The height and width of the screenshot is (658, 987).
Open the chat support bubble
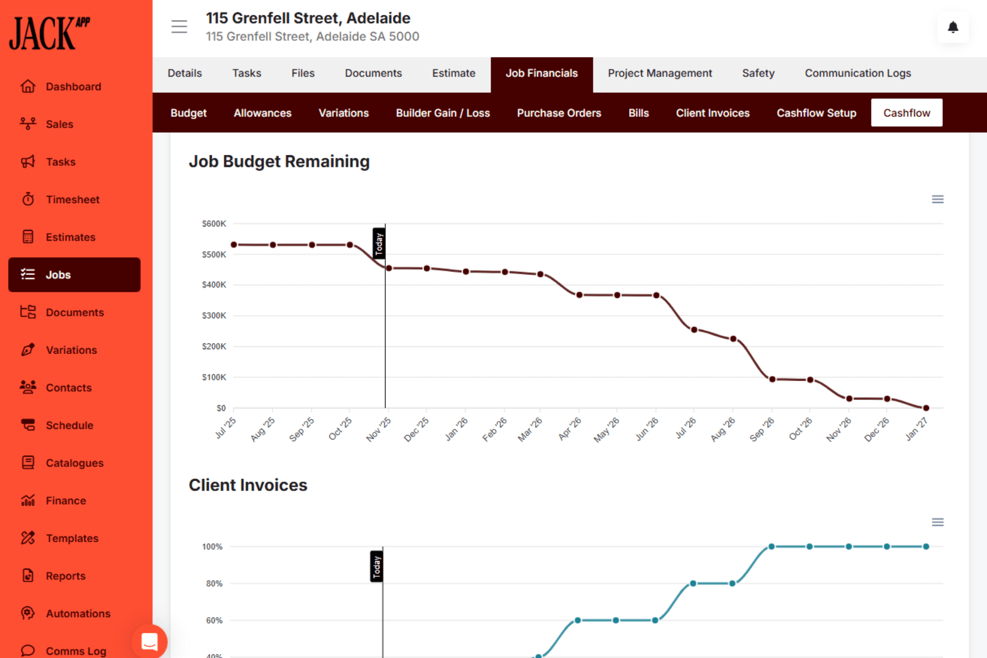tap(149, 641)
